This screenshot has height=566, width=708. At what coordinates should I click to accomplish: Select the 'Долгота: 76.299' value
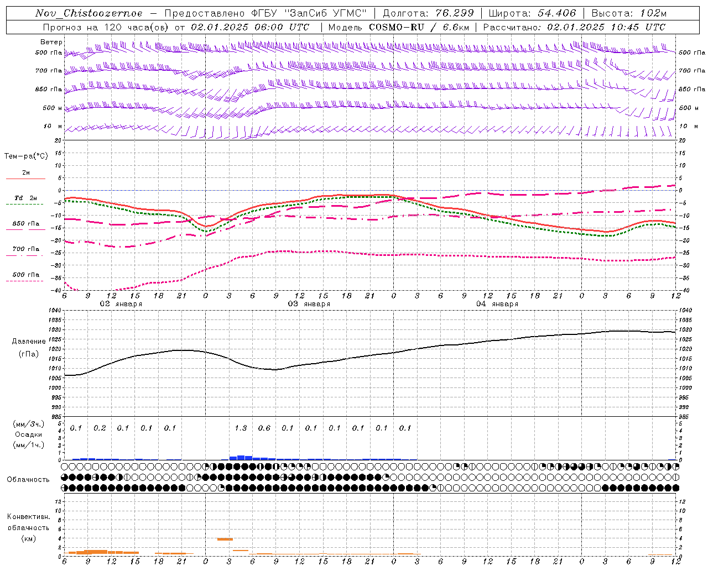428,13
